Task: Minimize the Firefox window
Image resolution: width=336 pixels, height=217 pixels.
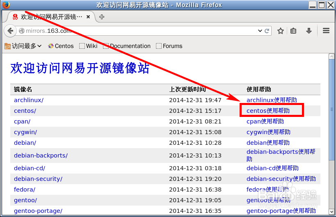Action: (313, 5)
